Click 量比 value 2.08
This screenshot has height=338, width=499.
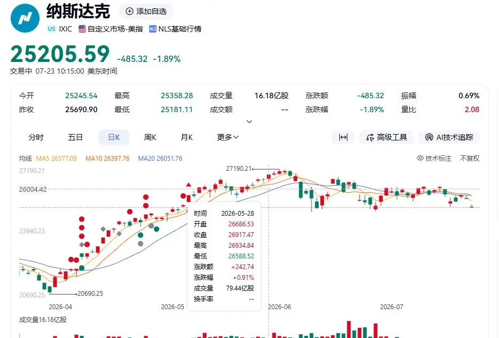[x=472, y=109]
